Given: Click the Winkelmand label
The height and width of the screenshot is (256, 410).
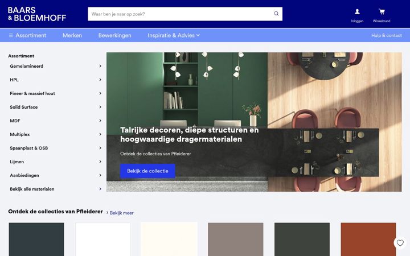Looking at the screenshot, I should coord(382,21).
